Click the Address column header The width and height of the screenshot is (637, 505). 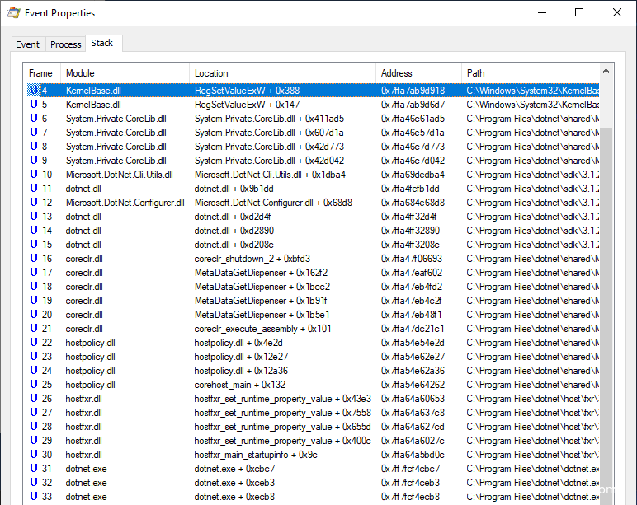[418, 73]
